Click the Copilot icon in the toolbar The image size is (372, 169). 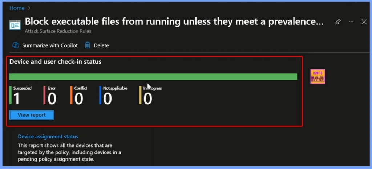[16, 45]
